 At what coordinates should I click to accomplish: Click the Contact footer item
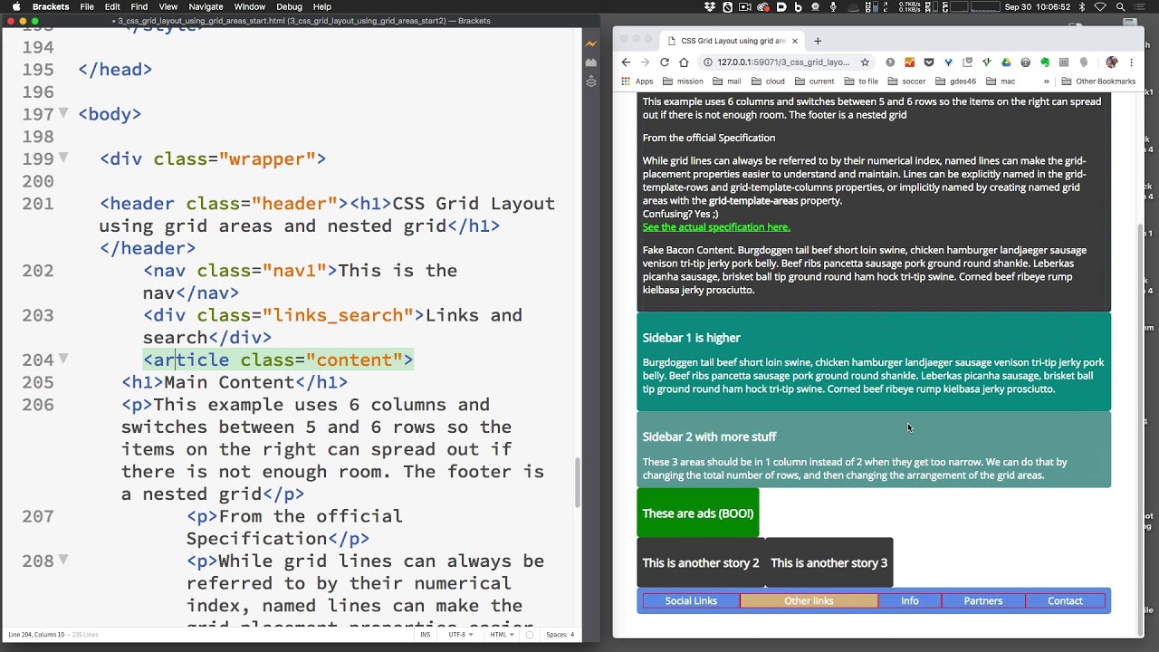[1065, 600]
